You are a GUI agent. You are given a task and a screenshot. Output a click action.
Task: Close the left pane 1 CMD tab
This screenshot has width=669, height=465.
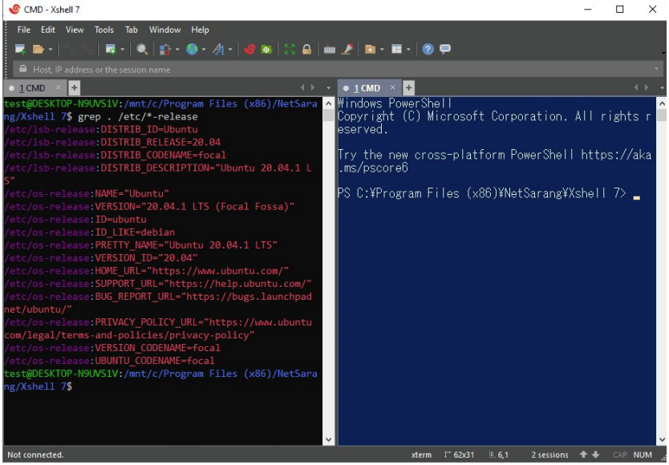point(59,87)
